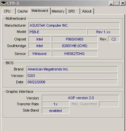Screen dimensions: 126x131
Task: Click the W83627DHG sensor value
Action: click(75, 54)
